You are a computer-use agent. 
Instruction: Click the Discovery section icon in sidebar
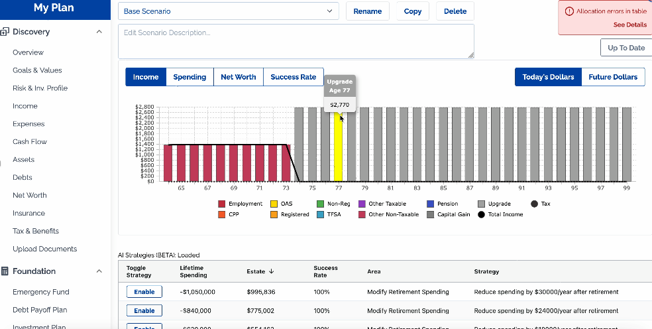5,32
